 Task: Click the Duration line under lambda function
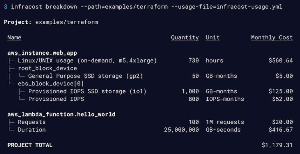tap(150, 130)
